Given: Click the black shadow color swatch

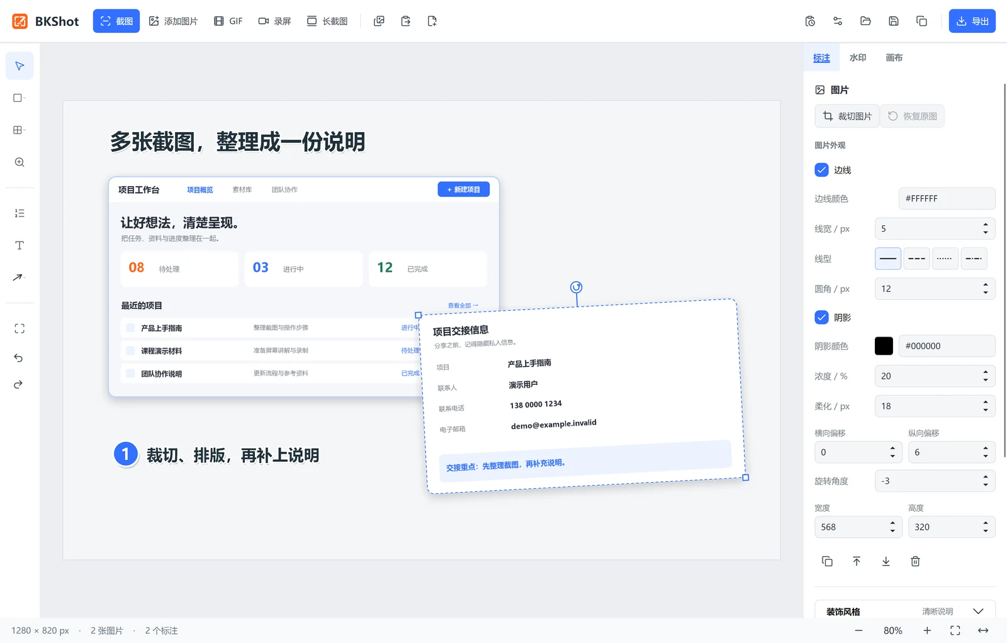Looking at the screenshot, I should [x=884, y=346].
